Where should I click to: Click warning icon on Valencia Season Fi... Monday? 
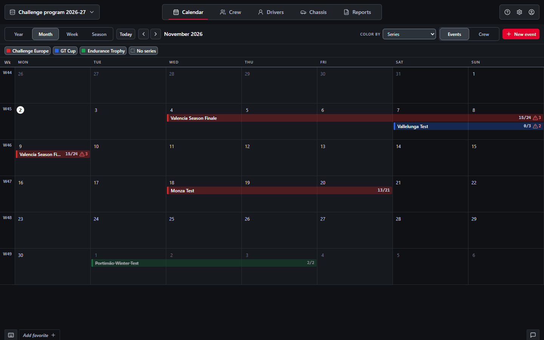tap(82, 154)
